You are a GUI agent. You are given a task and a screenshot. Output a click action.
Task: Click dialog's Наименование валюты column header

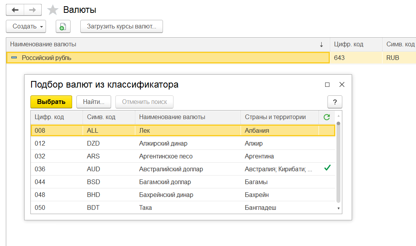tap(188, 117)
